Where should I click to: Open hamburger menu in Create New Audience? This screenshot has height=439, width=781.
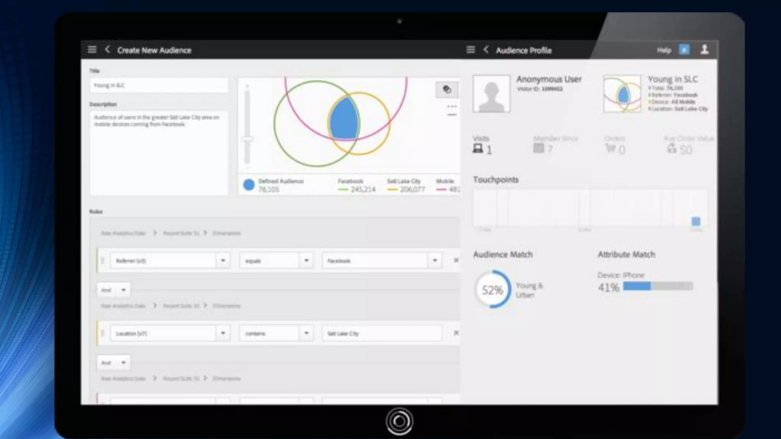92,50
